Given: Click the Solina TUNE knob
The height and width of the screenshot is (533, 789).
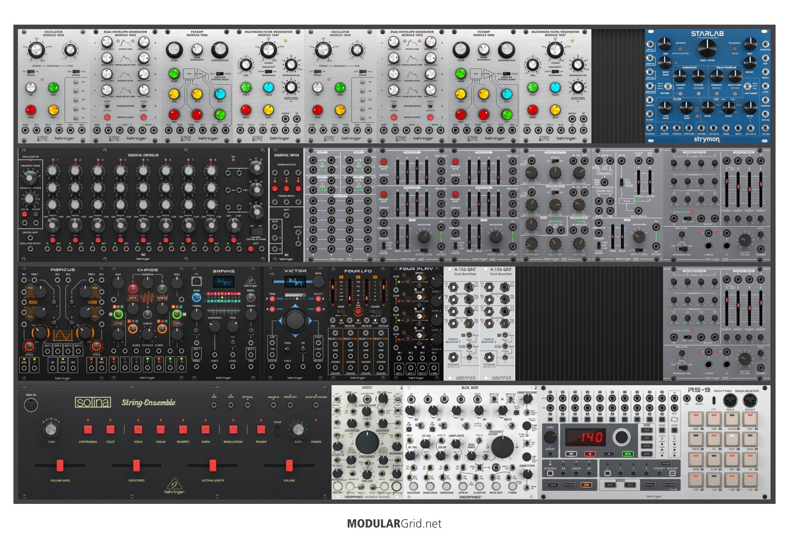Looking at the screenshot, I should (51, 429).
